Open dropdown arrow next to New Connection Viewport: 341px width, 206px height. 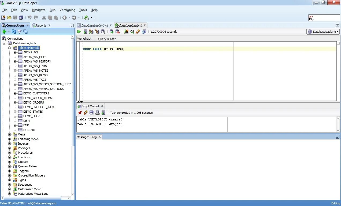click(x=9, y=32)
